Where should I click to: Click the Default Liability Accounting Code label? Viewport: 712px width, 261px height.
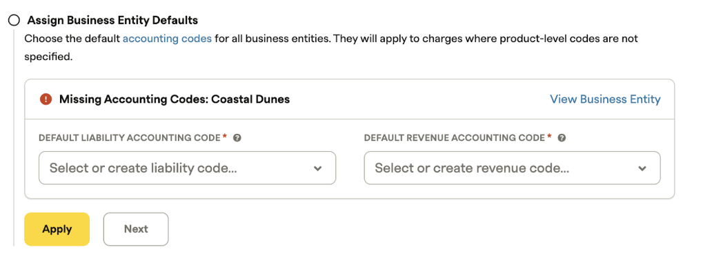click(130, 138)
